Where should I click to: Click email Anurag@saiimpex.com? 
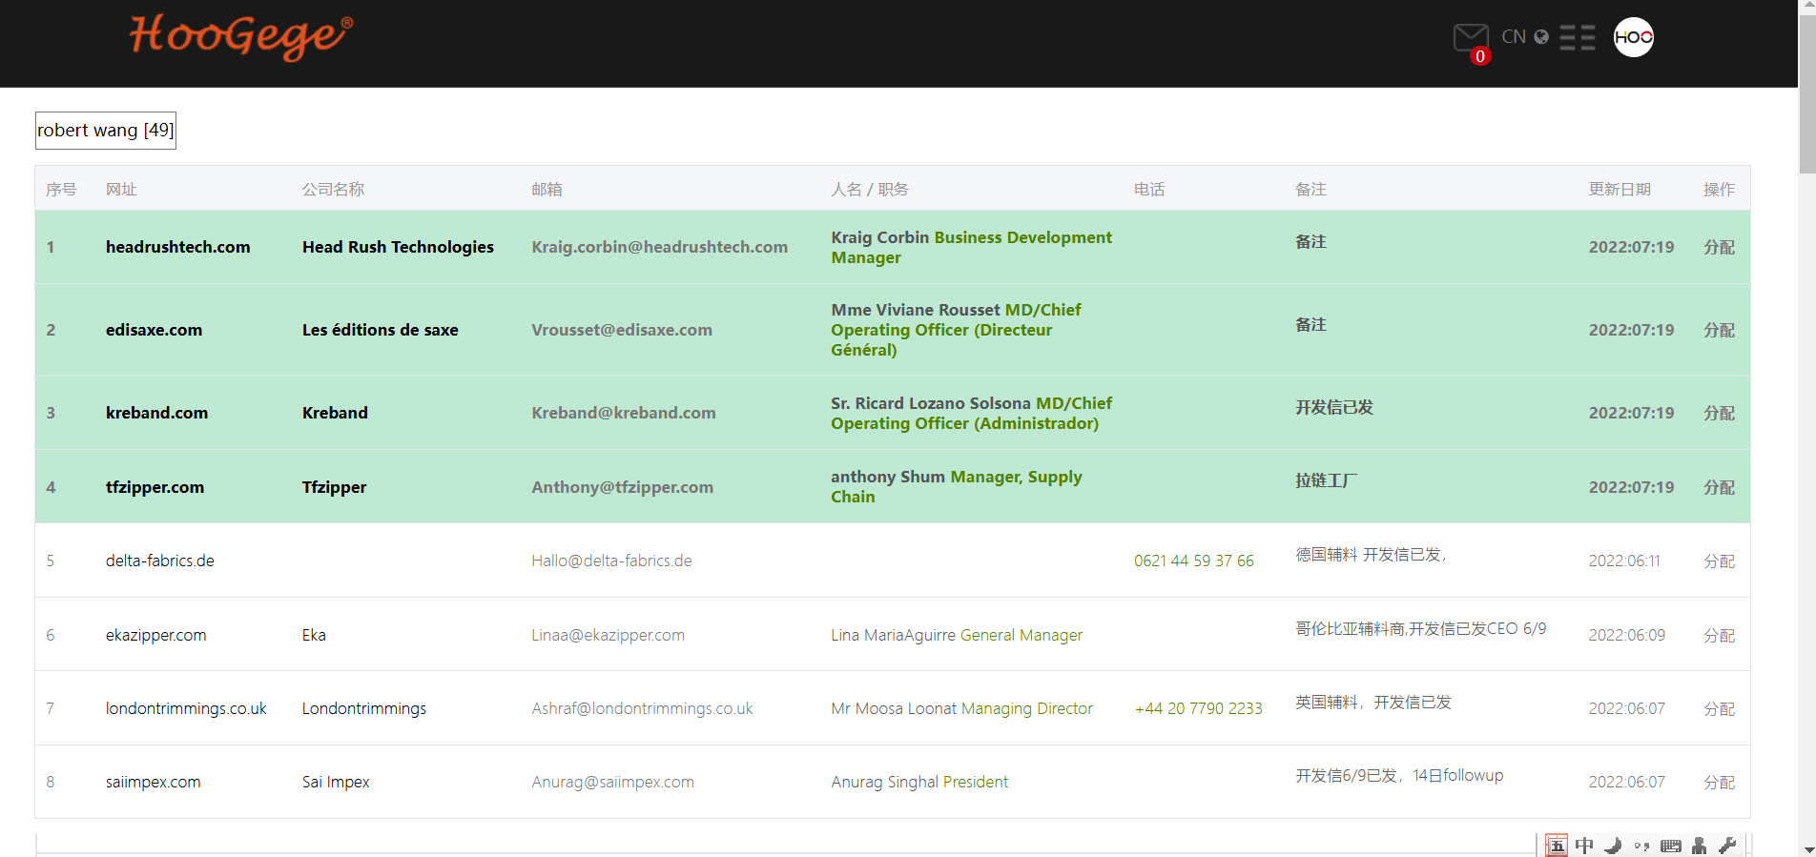(x=612, y=782)
